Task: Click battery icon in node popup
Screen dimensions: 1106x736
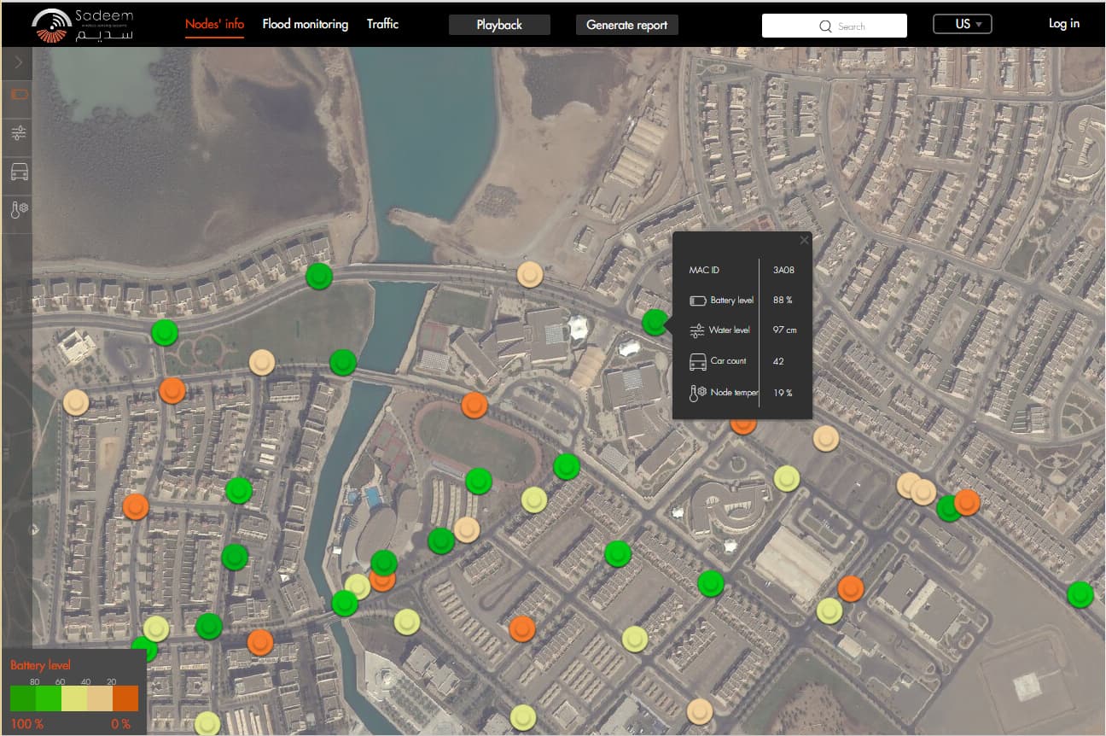Action: point(697,301)
